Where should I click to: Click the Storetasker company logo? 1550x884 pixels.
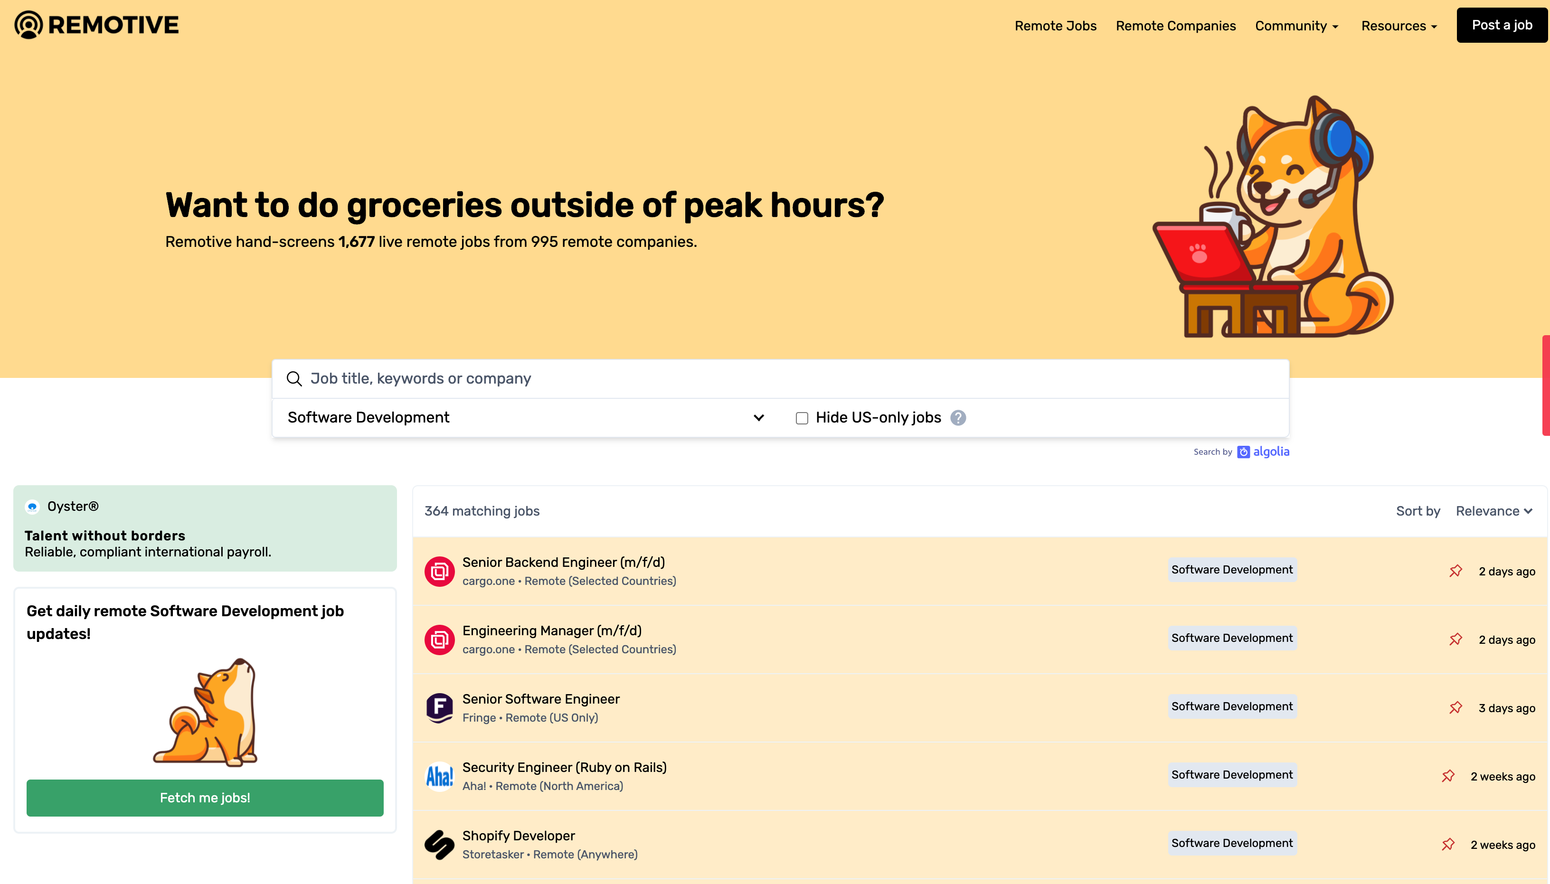pos(440,844)
